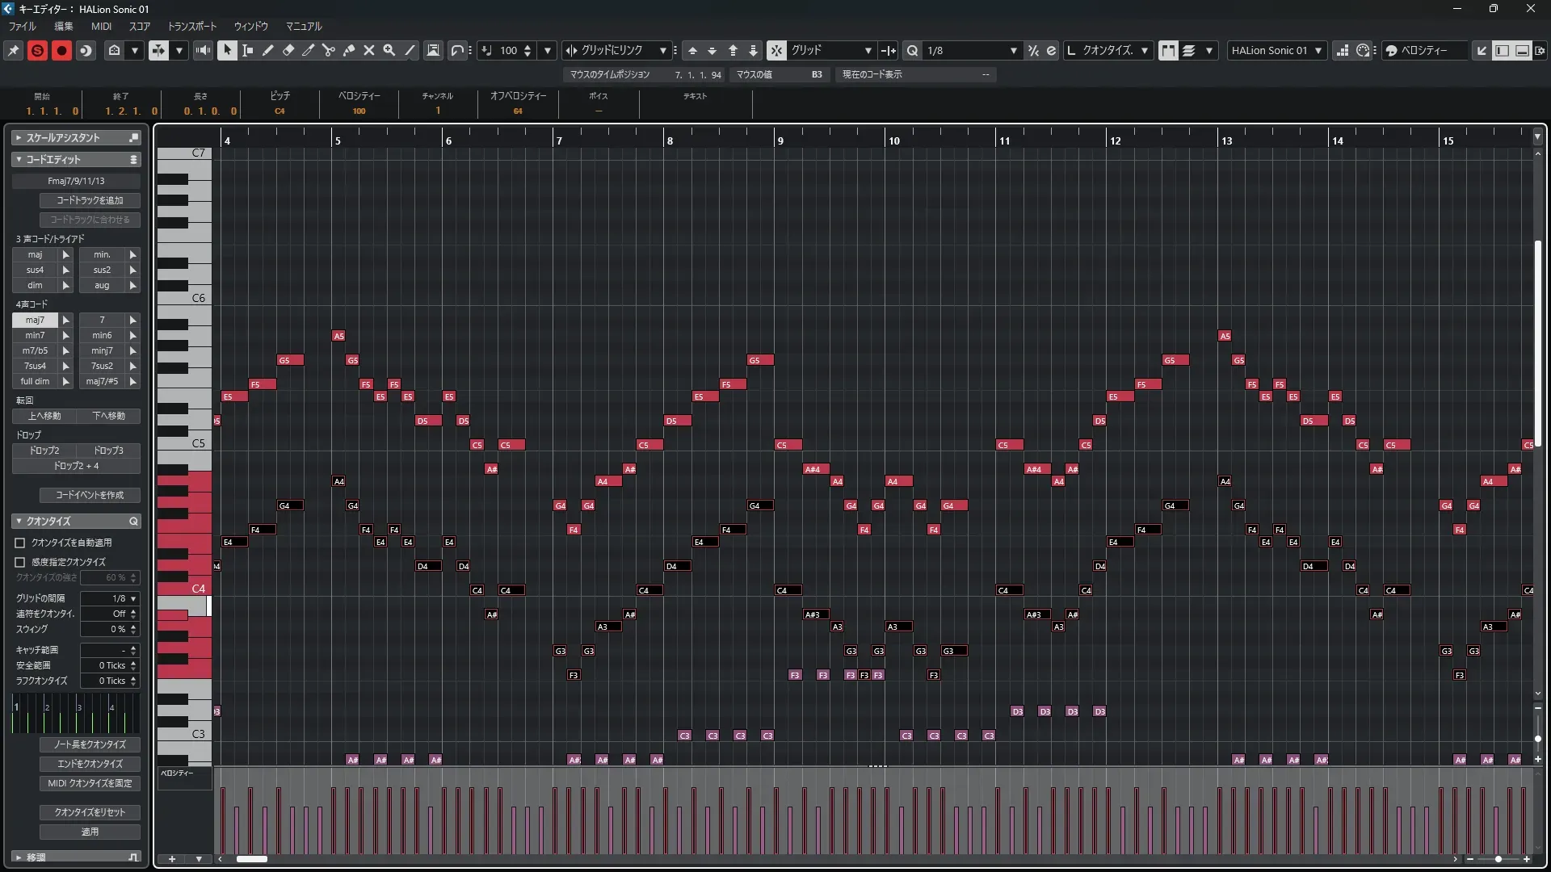
Task: Collapse the コードエディット section
Action: 19,160
